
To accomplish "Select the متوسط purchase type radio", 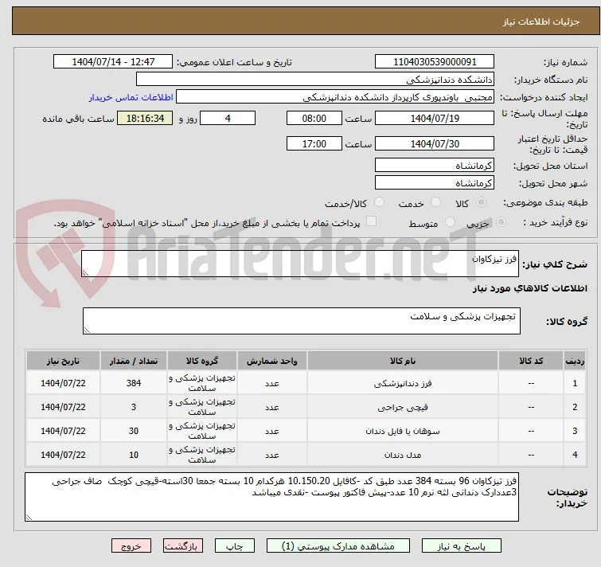I will (450, 222).
